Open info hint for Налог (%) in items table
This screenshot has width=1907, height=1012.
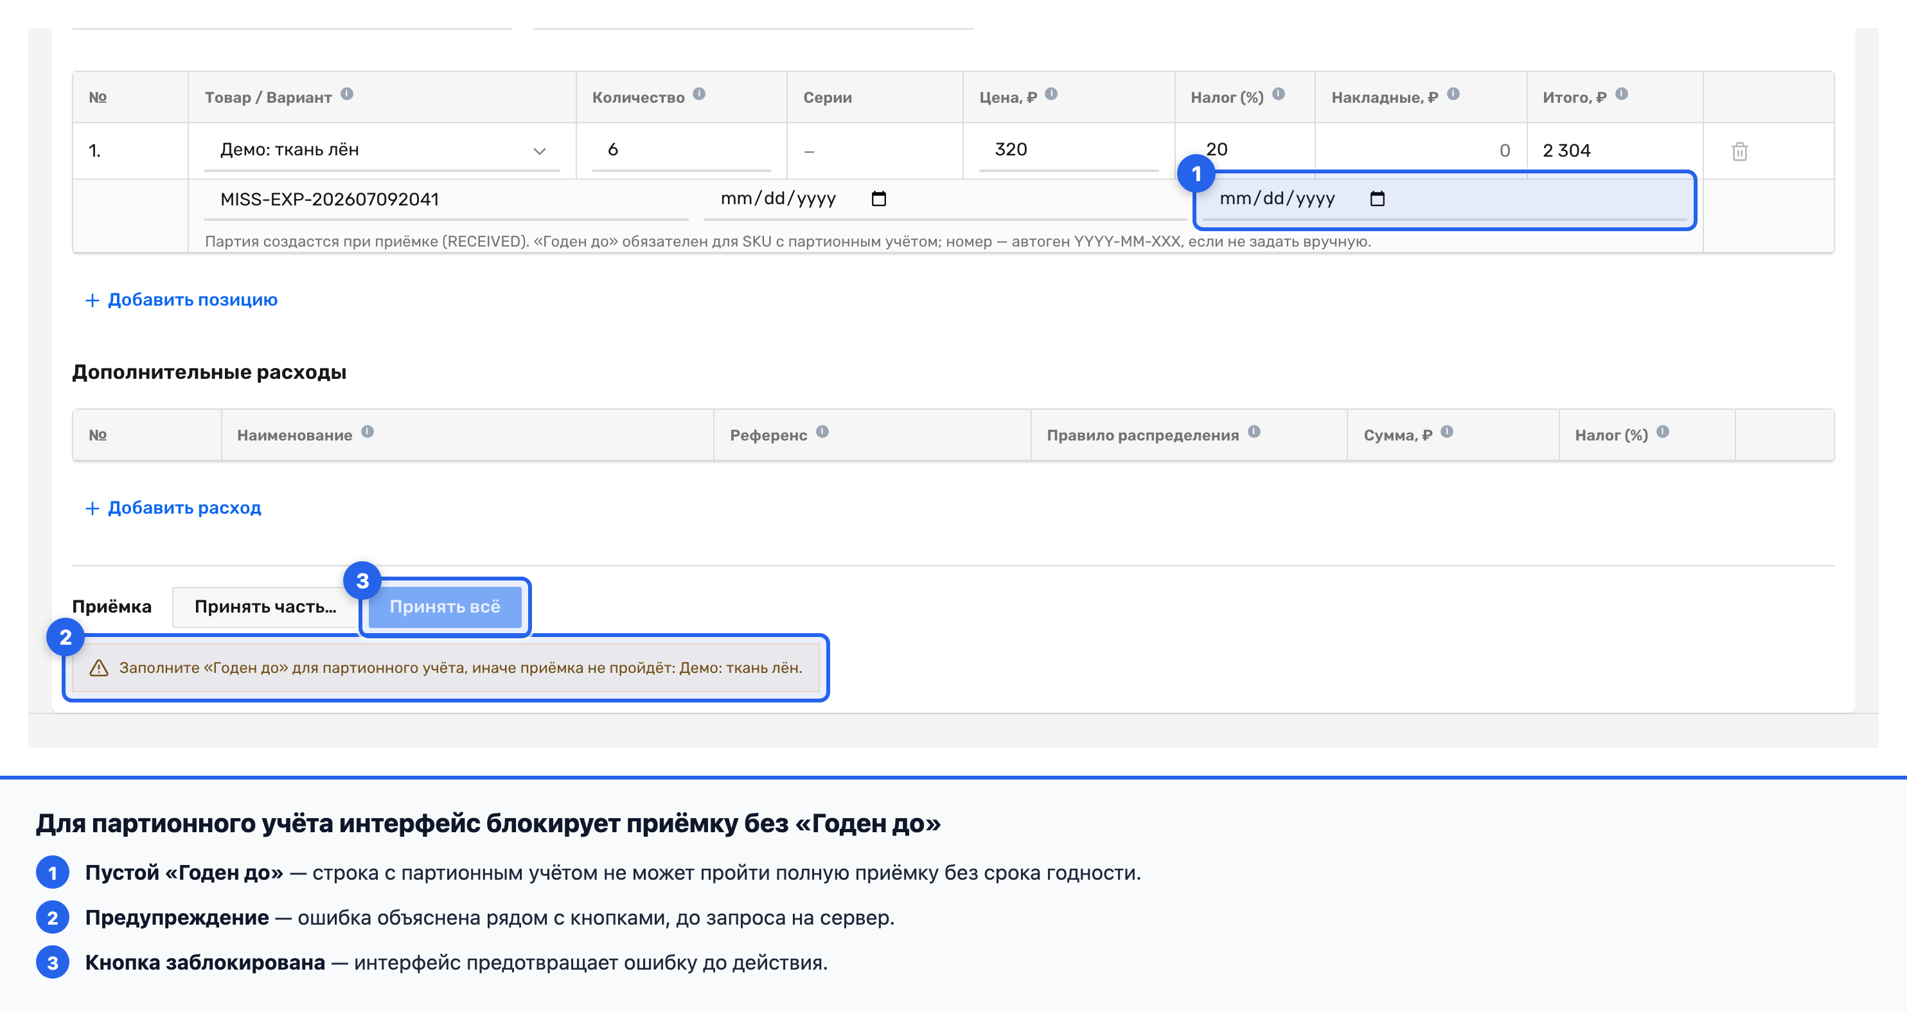click(x=1279, y=94)
